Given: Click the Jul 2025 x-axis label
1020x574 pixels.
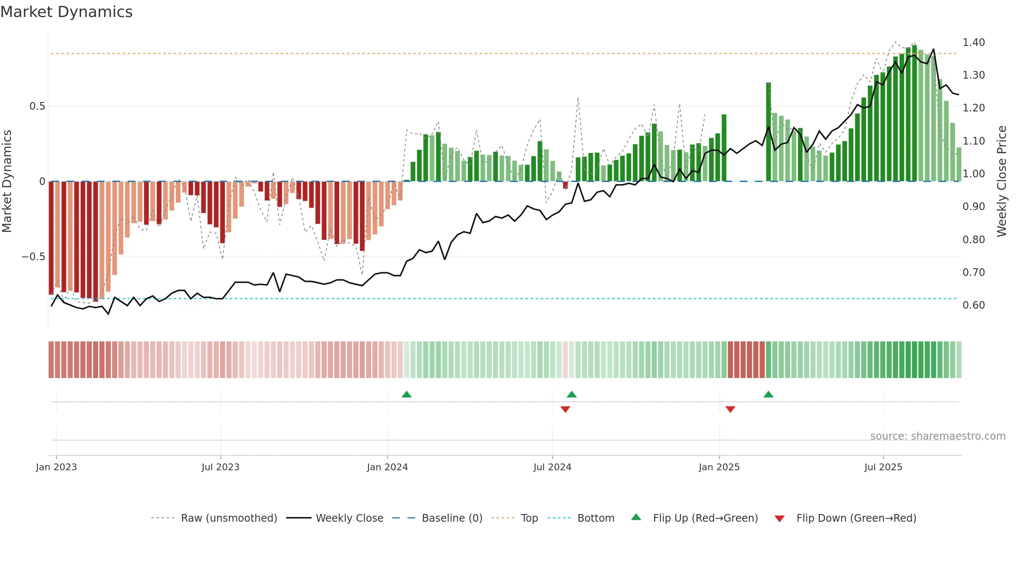Looking at the screenshot, I should click(x=884, y=467).
